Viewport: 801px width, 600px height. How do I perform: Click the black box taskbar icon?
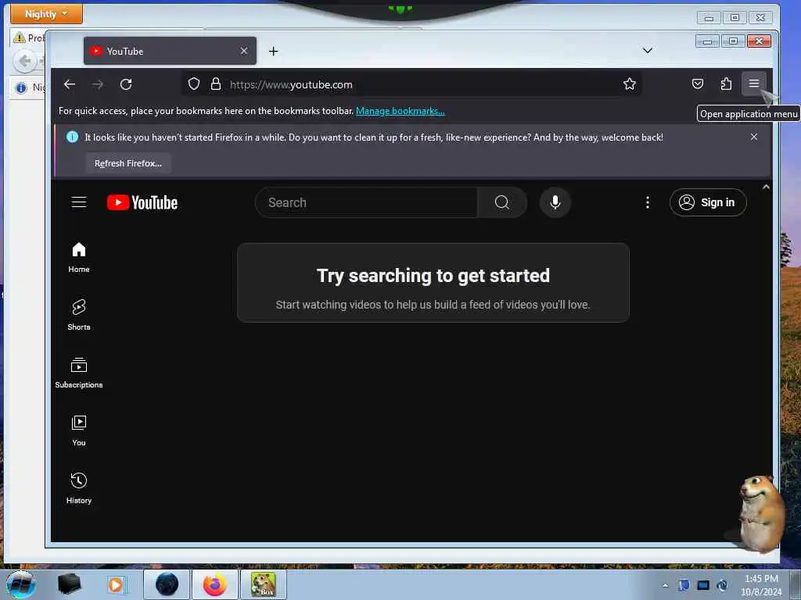click(x=69, y=584)
